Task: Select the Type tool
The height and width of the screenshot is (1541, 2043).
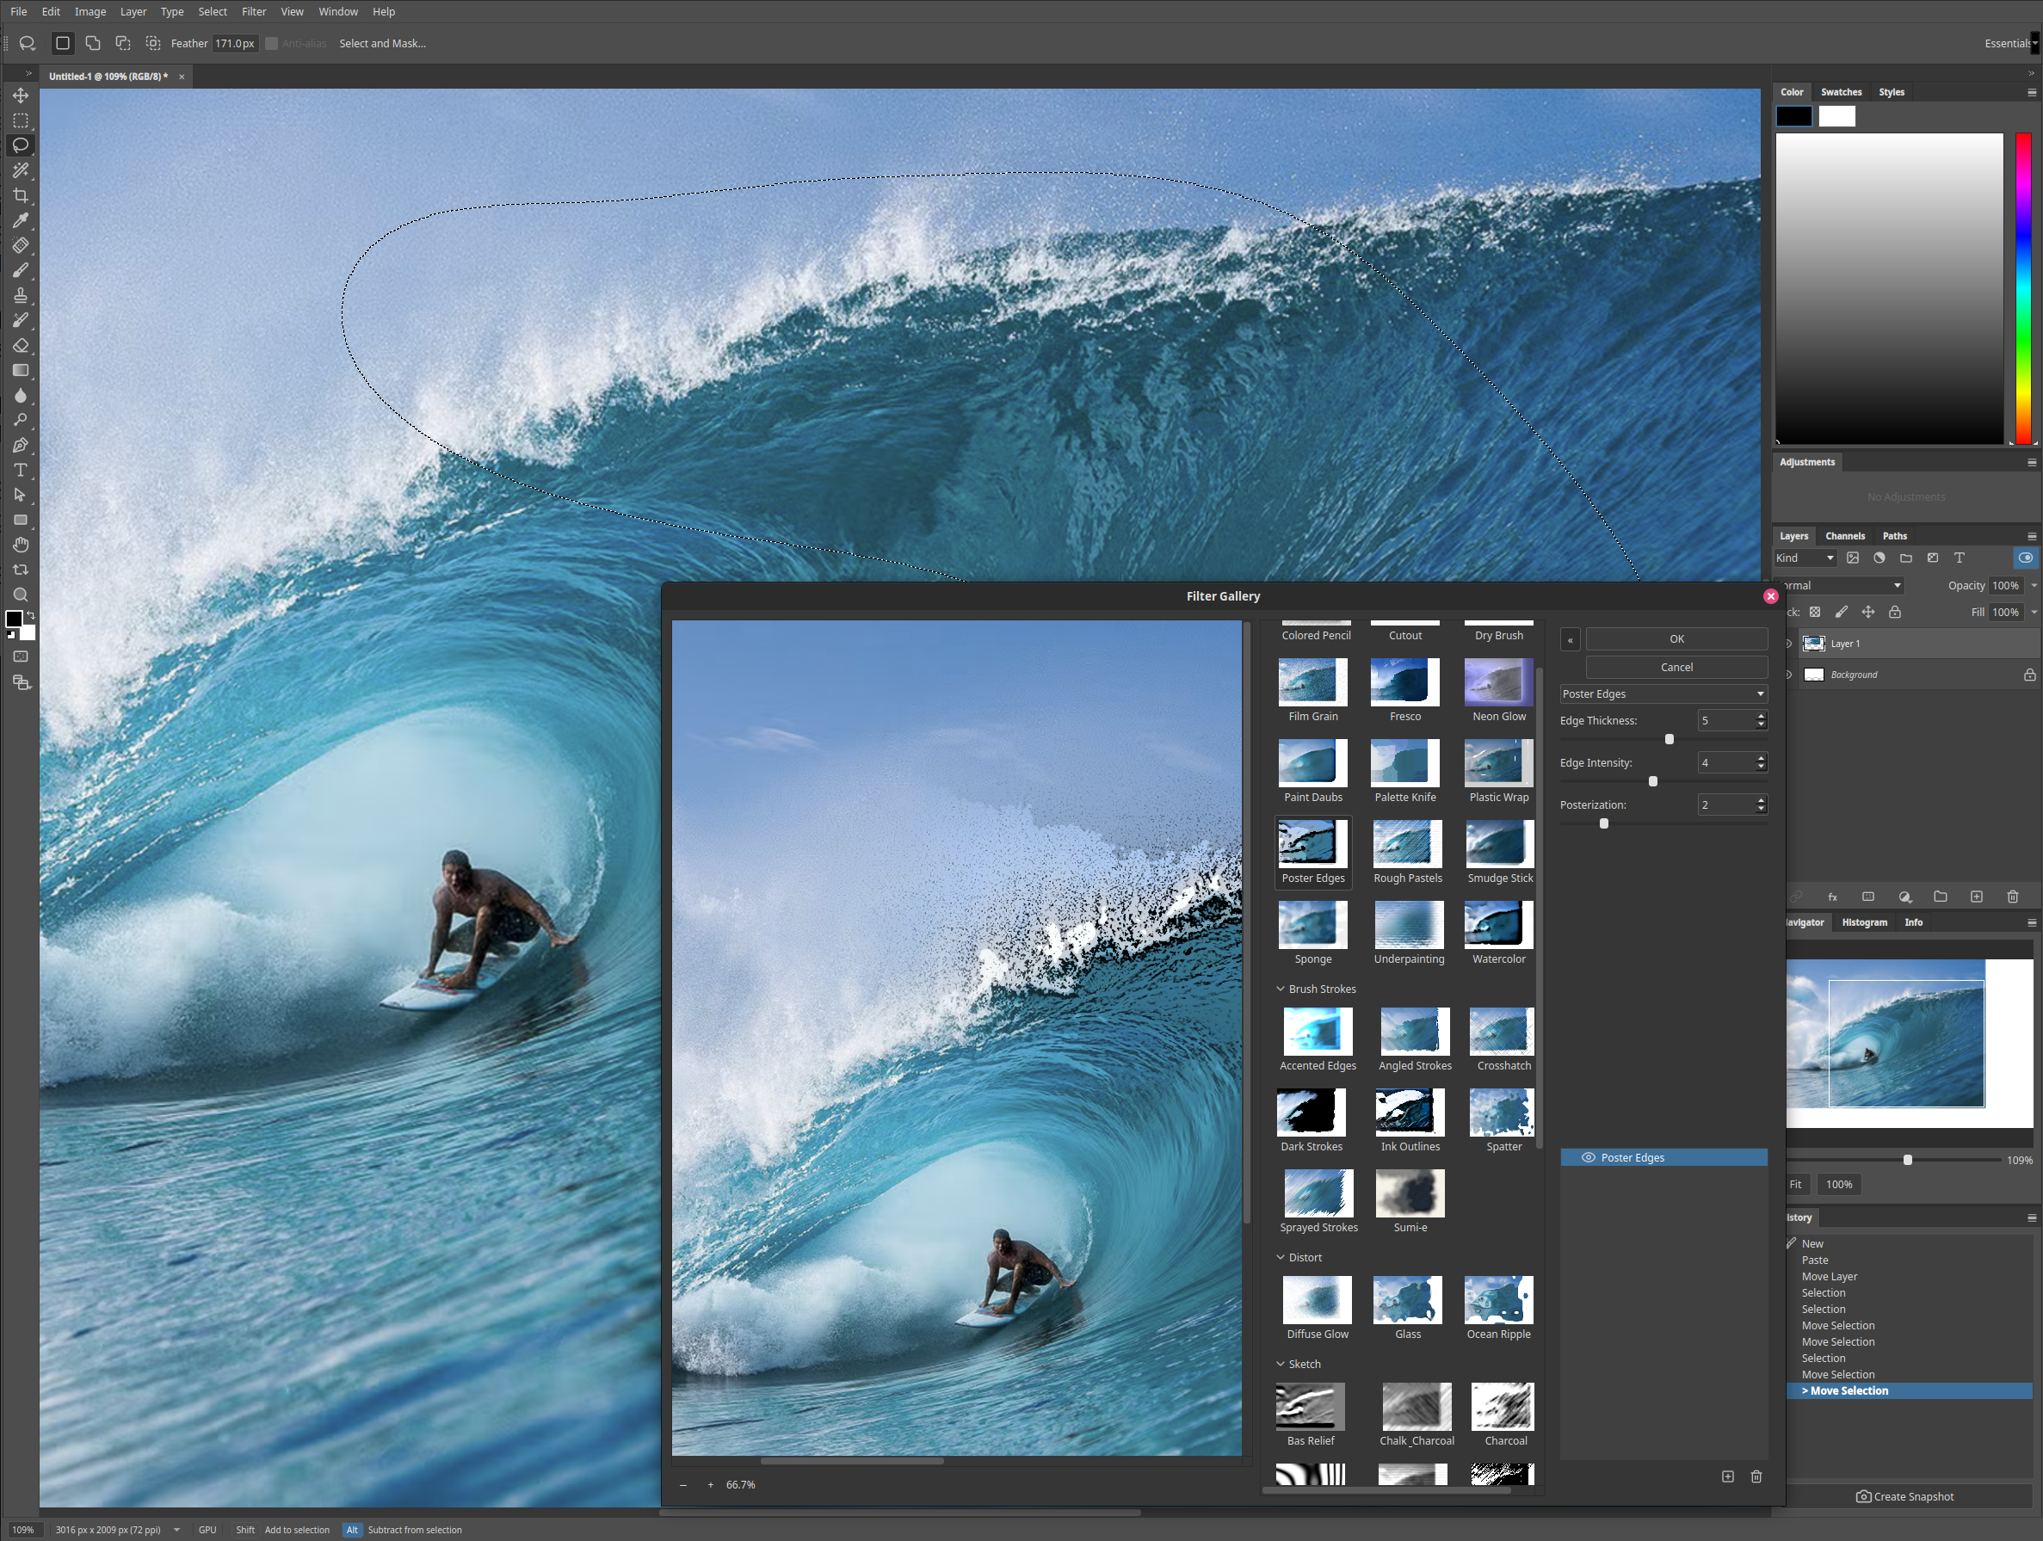Action: coord(21,470)
